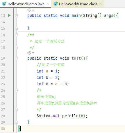Click the fold end marker at line 15
The width and height of the screenshot is (125, 133).
16,28
